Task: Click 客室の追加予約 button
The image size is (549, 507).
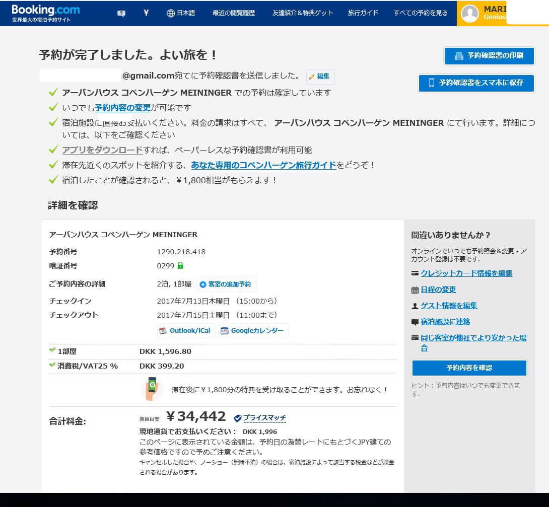Action: click(x=226, y=284)
